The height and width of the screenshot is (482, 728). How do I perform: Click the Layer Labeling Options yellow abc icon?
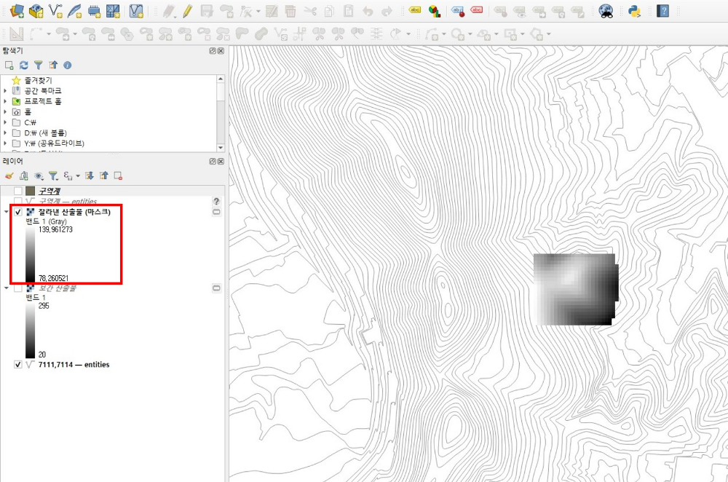(415, 9)
